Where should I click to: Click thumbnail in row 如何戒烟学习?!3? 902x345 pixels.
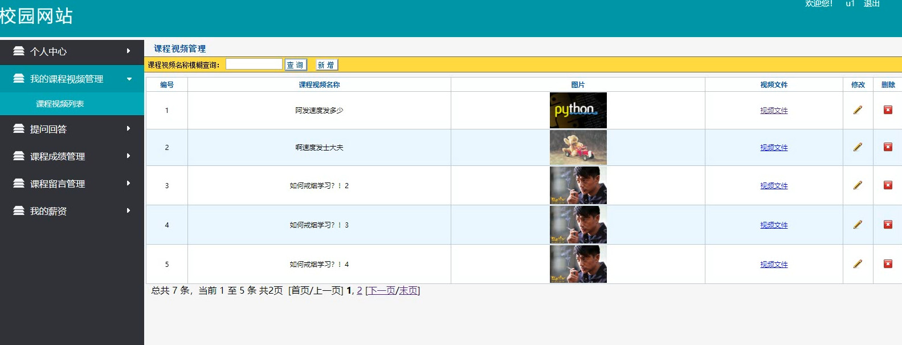(x=578, y=225)
